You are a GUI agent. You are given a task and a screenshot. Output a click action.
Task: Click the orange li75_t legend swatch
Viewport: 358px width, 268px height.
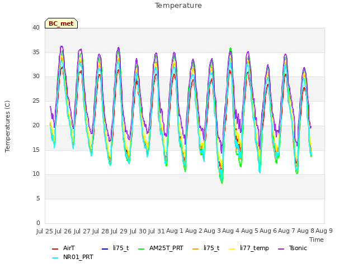pos(195,249)
